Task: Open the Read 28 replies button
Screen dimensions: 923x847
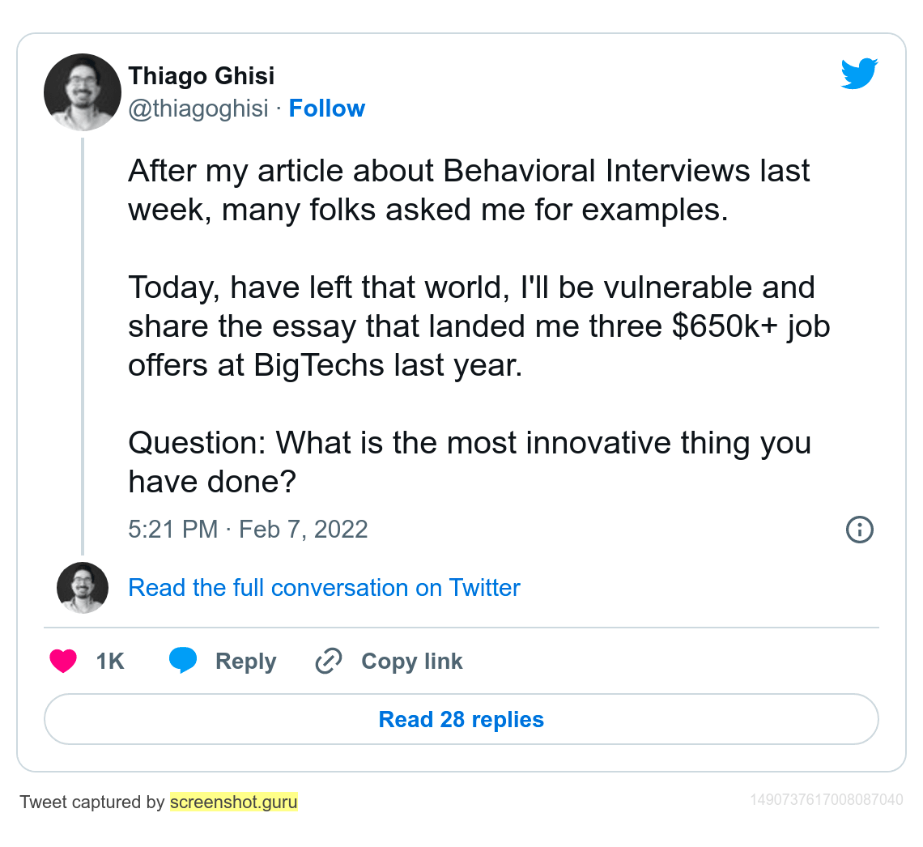Action: click(x=461, y=719)
